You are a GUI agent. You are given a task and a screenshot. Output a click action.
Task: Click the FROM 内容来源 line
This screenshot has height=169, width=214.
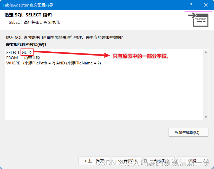pyautogui.click(x=22, y=58)
